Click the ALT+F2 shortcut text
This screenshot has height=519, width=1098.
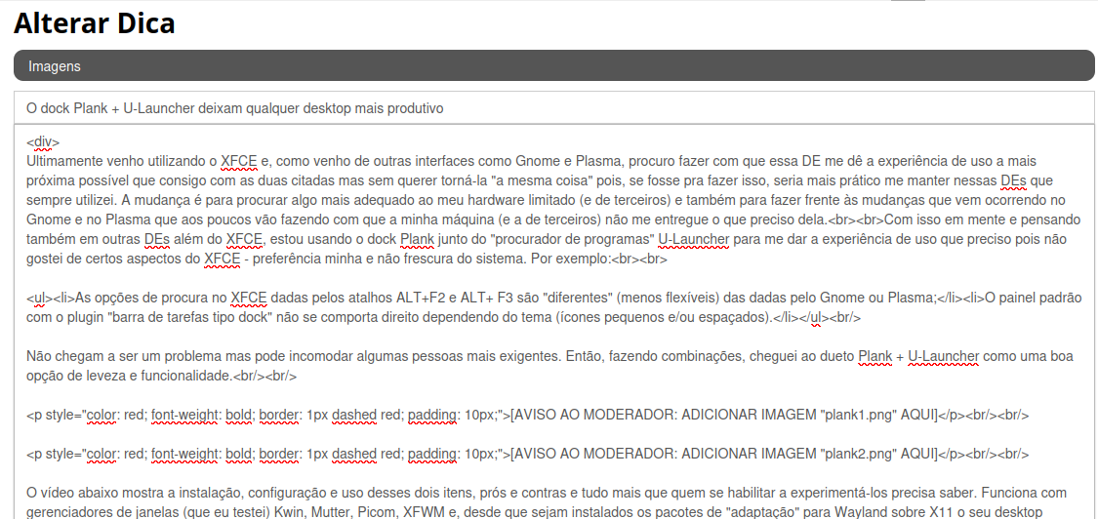pyautogui.click(x=422, y=298)
